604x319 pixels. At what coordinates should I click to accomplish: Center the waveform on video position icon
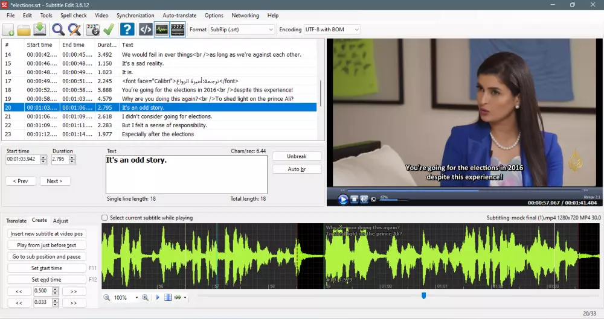(168, 297)
